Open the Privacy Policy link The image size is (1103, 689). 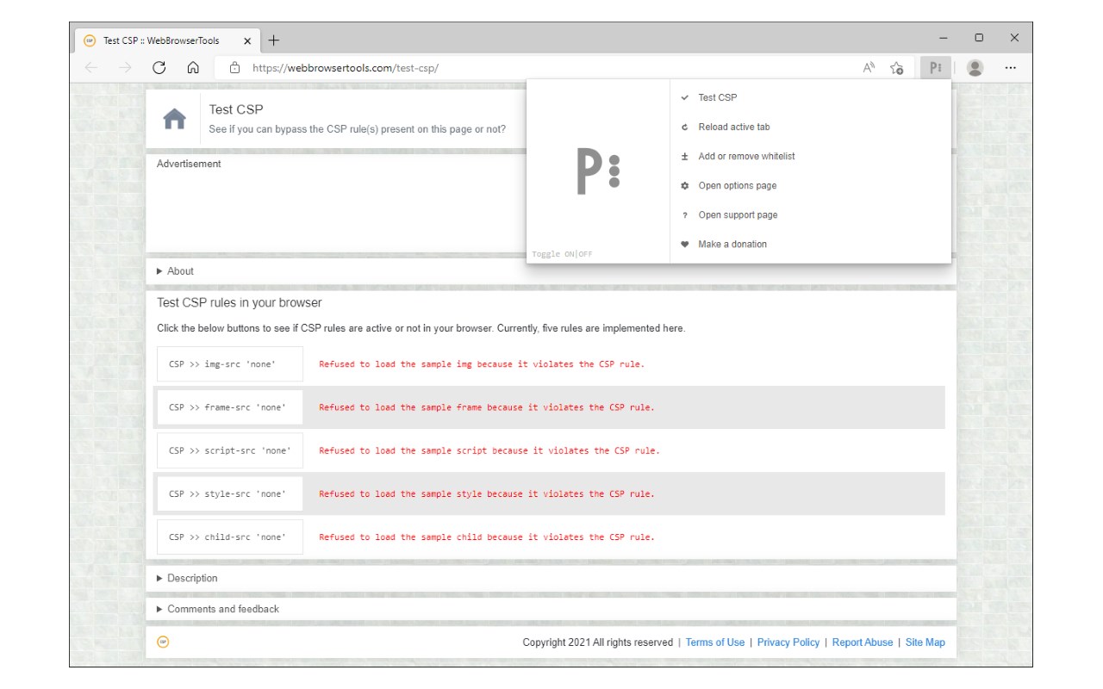pyautogui.click(x=788, y=642)
